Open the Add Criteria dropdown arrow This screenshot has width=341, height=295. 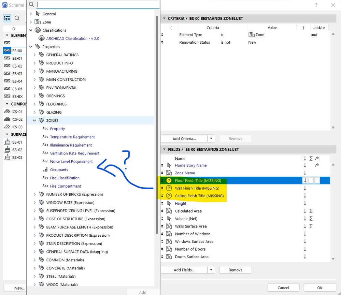[x=211, y=138]
